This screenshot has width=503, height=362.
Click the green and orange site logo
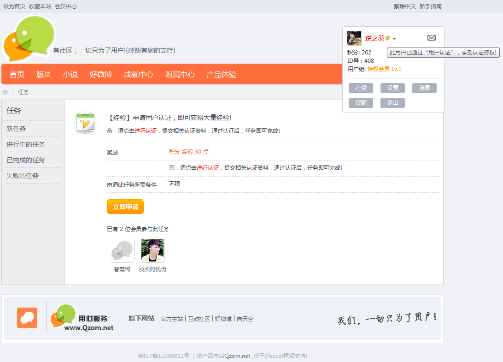point(29,38)
